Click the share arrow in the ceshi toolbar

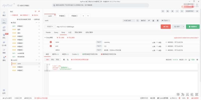(x=149, y=20)
